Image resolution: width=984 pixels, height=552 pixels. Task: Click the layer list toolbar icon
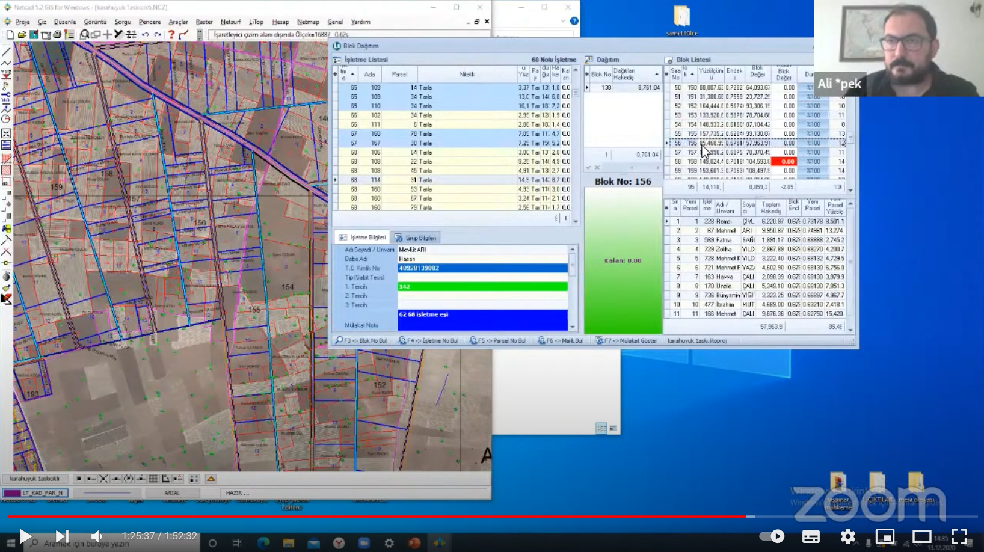69,35
